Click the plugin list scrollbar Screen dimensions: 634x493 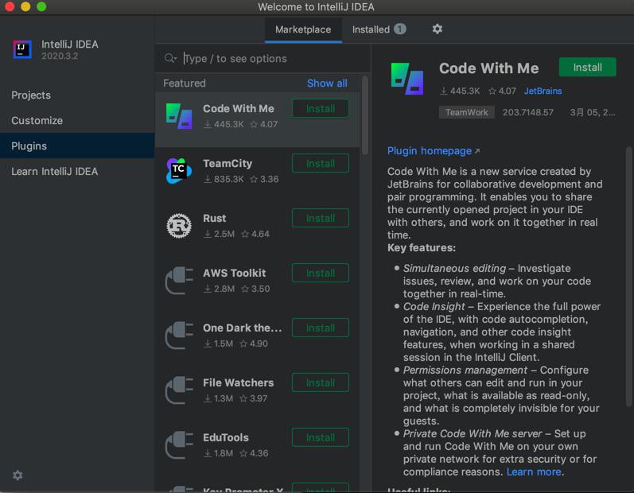(x=364, y=116)
